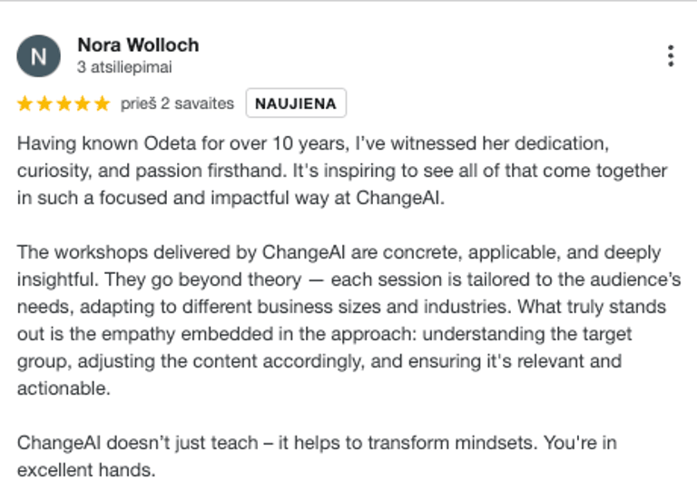Click the words excellent hands
This screenshot has height=490, width=697.
pos(86,470)
